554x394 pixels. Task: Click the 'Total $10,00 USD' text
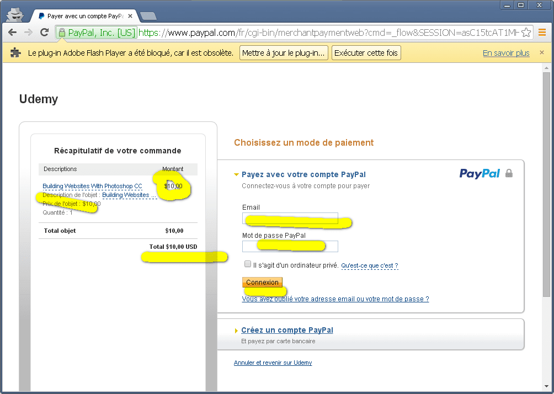point(173,247)
